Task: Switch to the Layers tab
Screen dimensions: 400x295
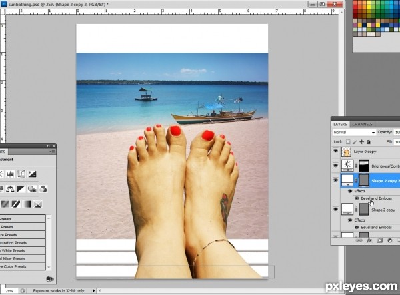Action: pos(340,124)
